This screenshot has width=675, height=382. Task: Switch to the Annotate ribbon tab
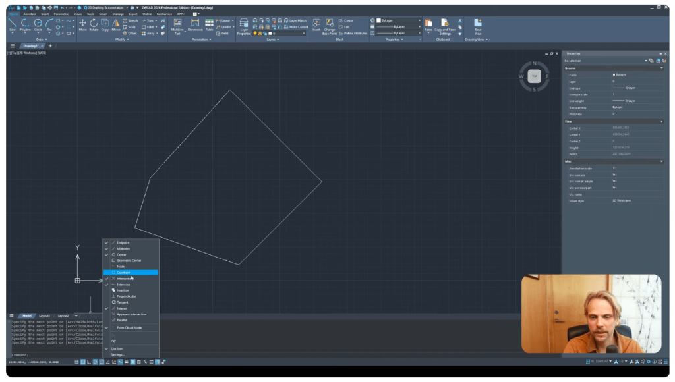[30, 13]
